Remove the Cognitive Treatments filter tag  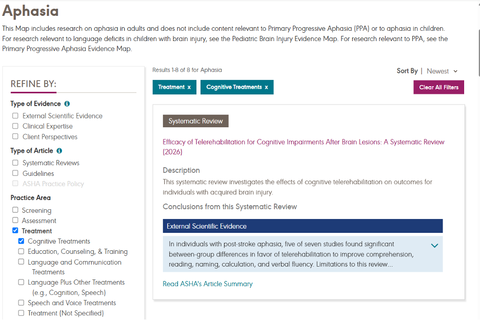coord(266,87)
